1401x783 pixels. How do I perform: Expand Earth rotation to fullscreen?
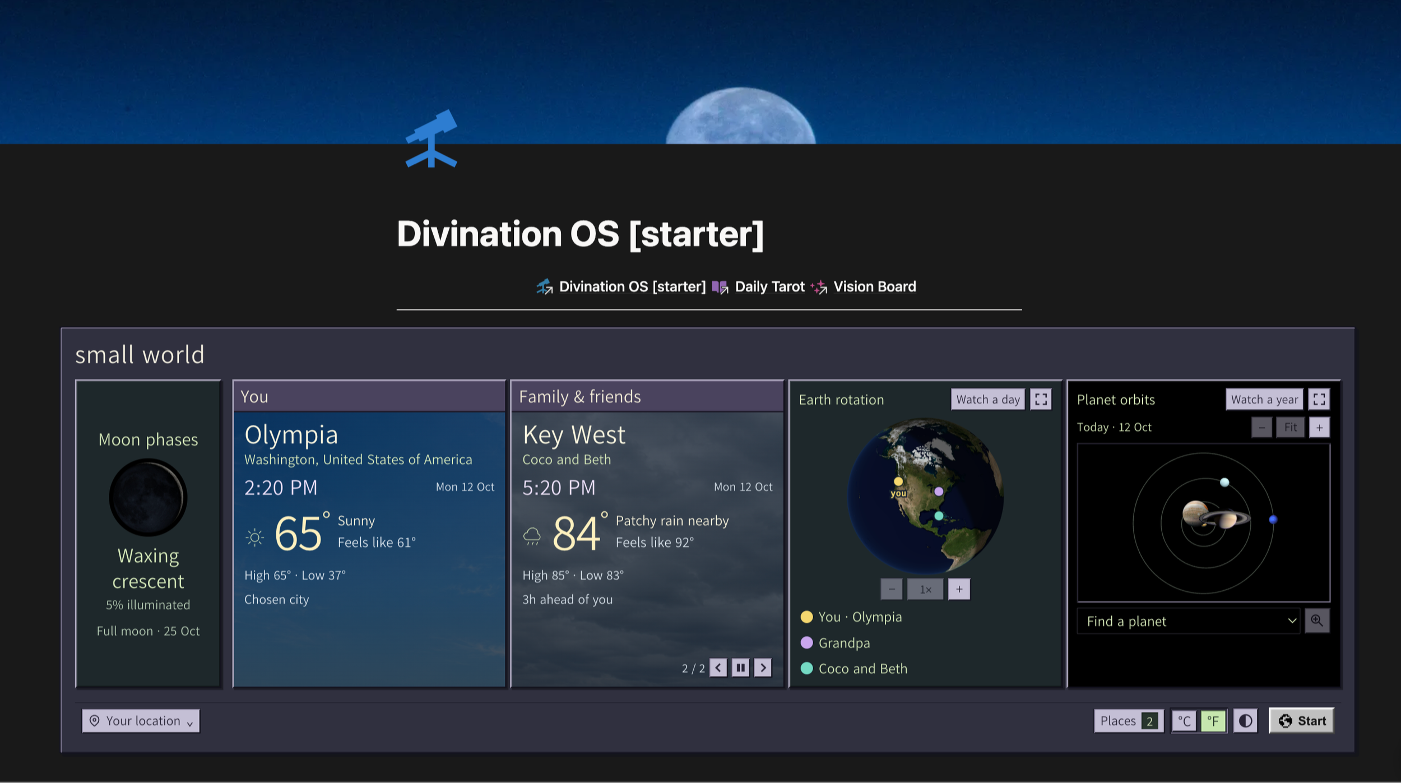[1041, 399]
